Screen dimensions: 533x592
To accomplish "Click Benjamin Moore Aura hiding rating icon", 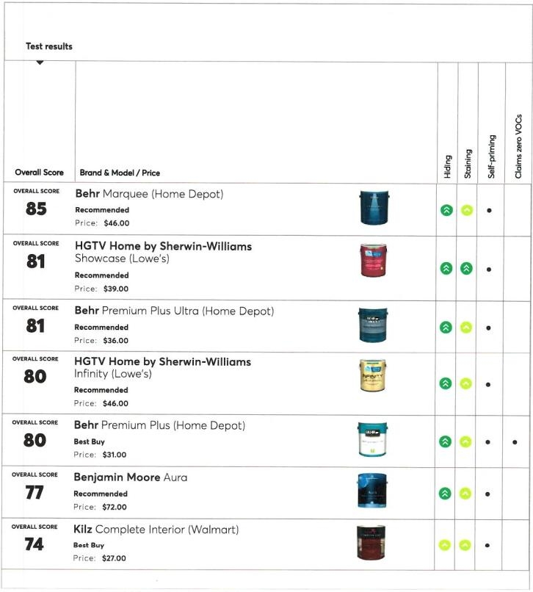I will point(445,494).
